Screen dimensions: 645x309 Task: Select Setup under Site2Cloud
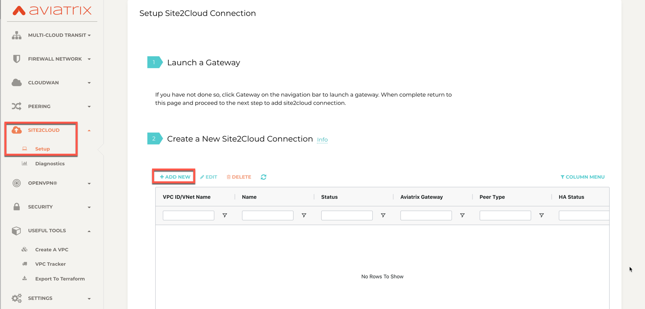pyautogui.click(x=42, y=148)
